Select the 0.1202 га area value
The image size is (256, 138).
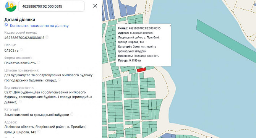click(11, 50)
